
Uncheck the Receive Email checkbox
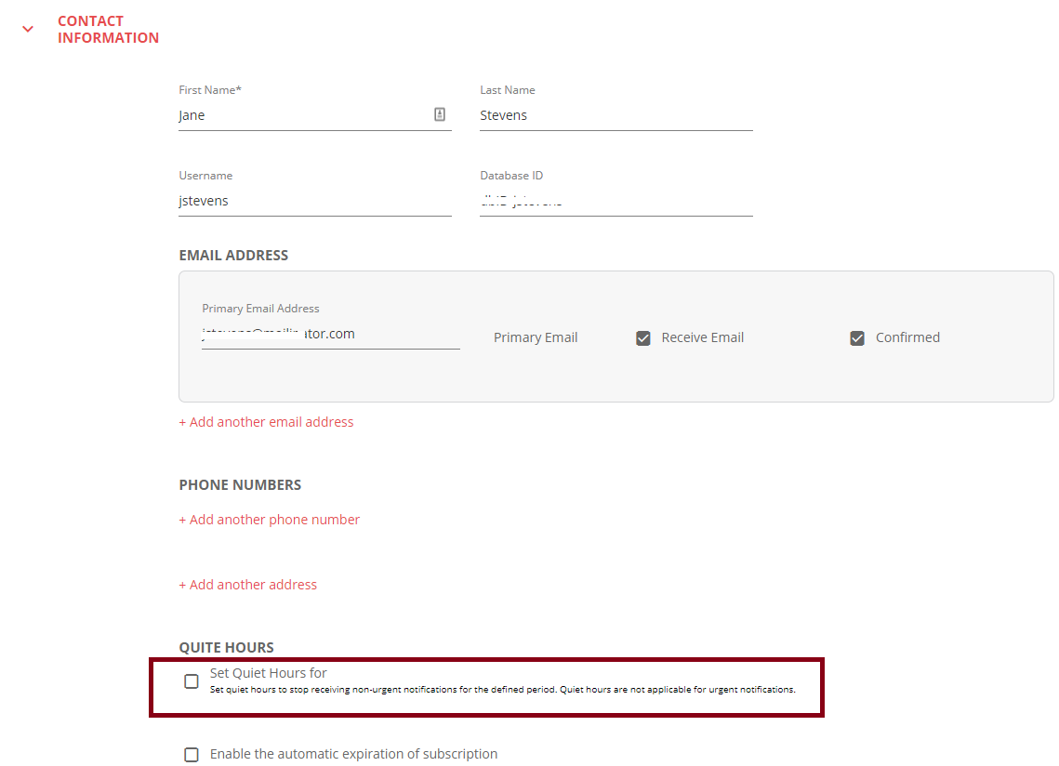point(643,337)
